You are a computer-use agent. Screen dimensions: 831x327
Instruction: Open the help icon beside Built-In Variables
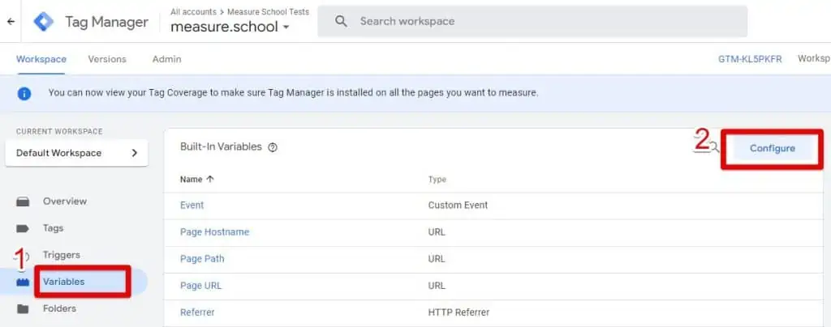pyautogui.click(x=273, y=147)
